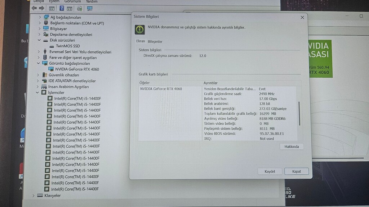
Task: Collapse Görüntü bağdaştırıcıları node
Action: click(38, 63)
